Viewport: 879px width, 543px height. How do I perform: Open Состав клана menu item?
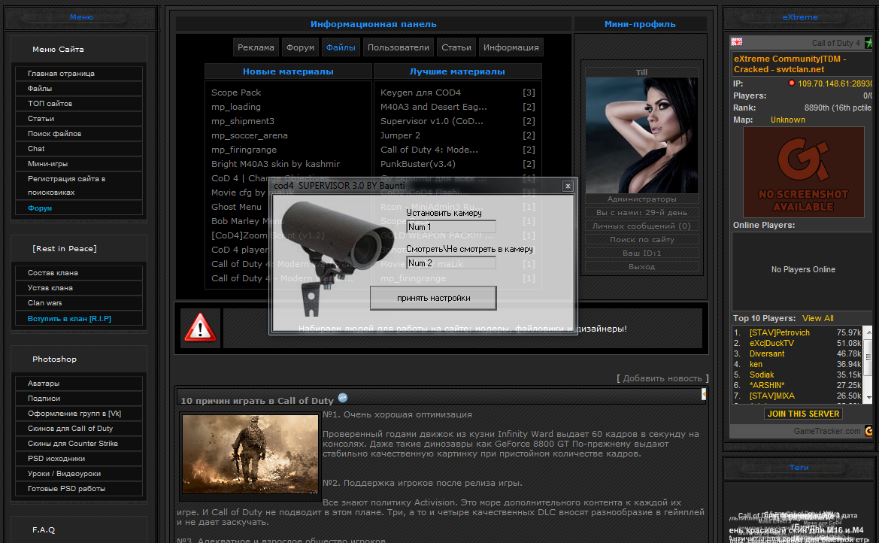click(x=78, y=272)
